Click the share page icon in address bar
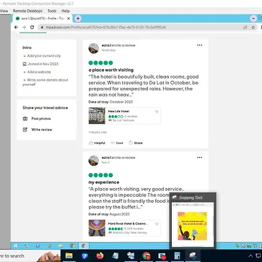Viewport: 262px width, 262px height. [x=245, y=27]
